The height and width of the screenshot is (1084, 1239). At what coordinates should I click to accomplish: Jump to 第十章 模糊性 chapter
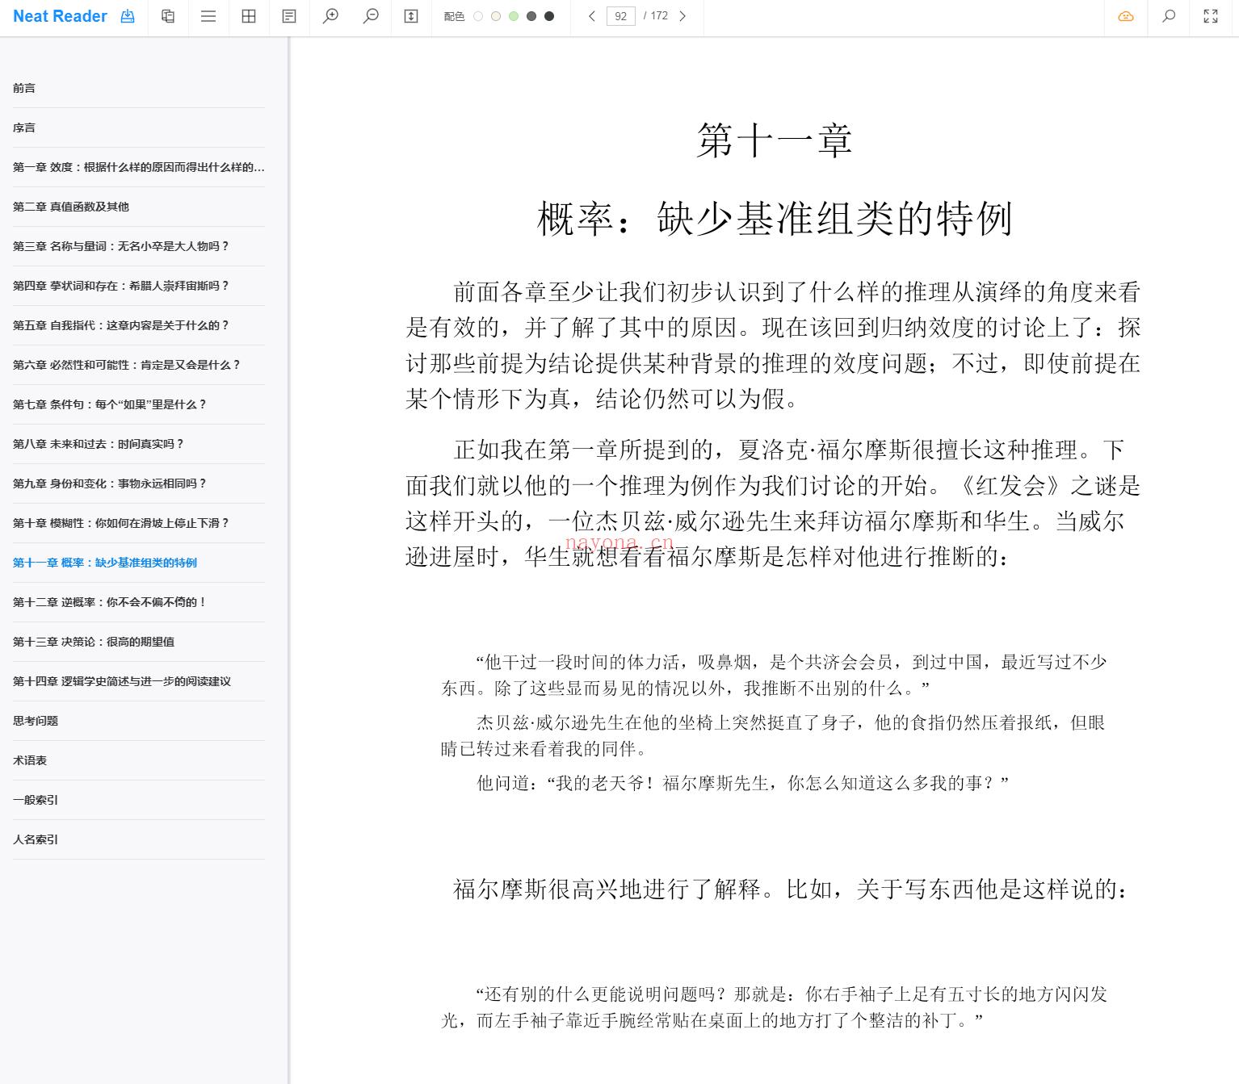pyautogui.click(x=138, y=523)
